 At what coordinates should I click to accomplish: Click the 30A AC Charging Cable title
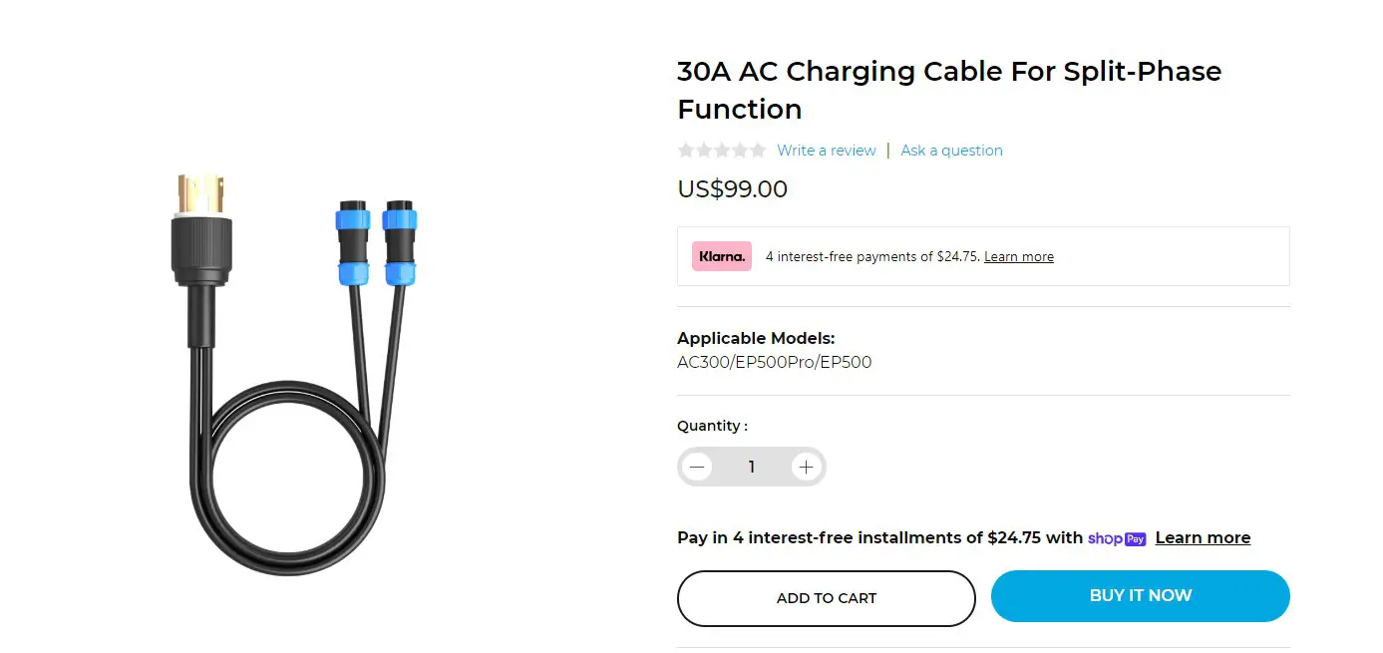coord(948,90)
